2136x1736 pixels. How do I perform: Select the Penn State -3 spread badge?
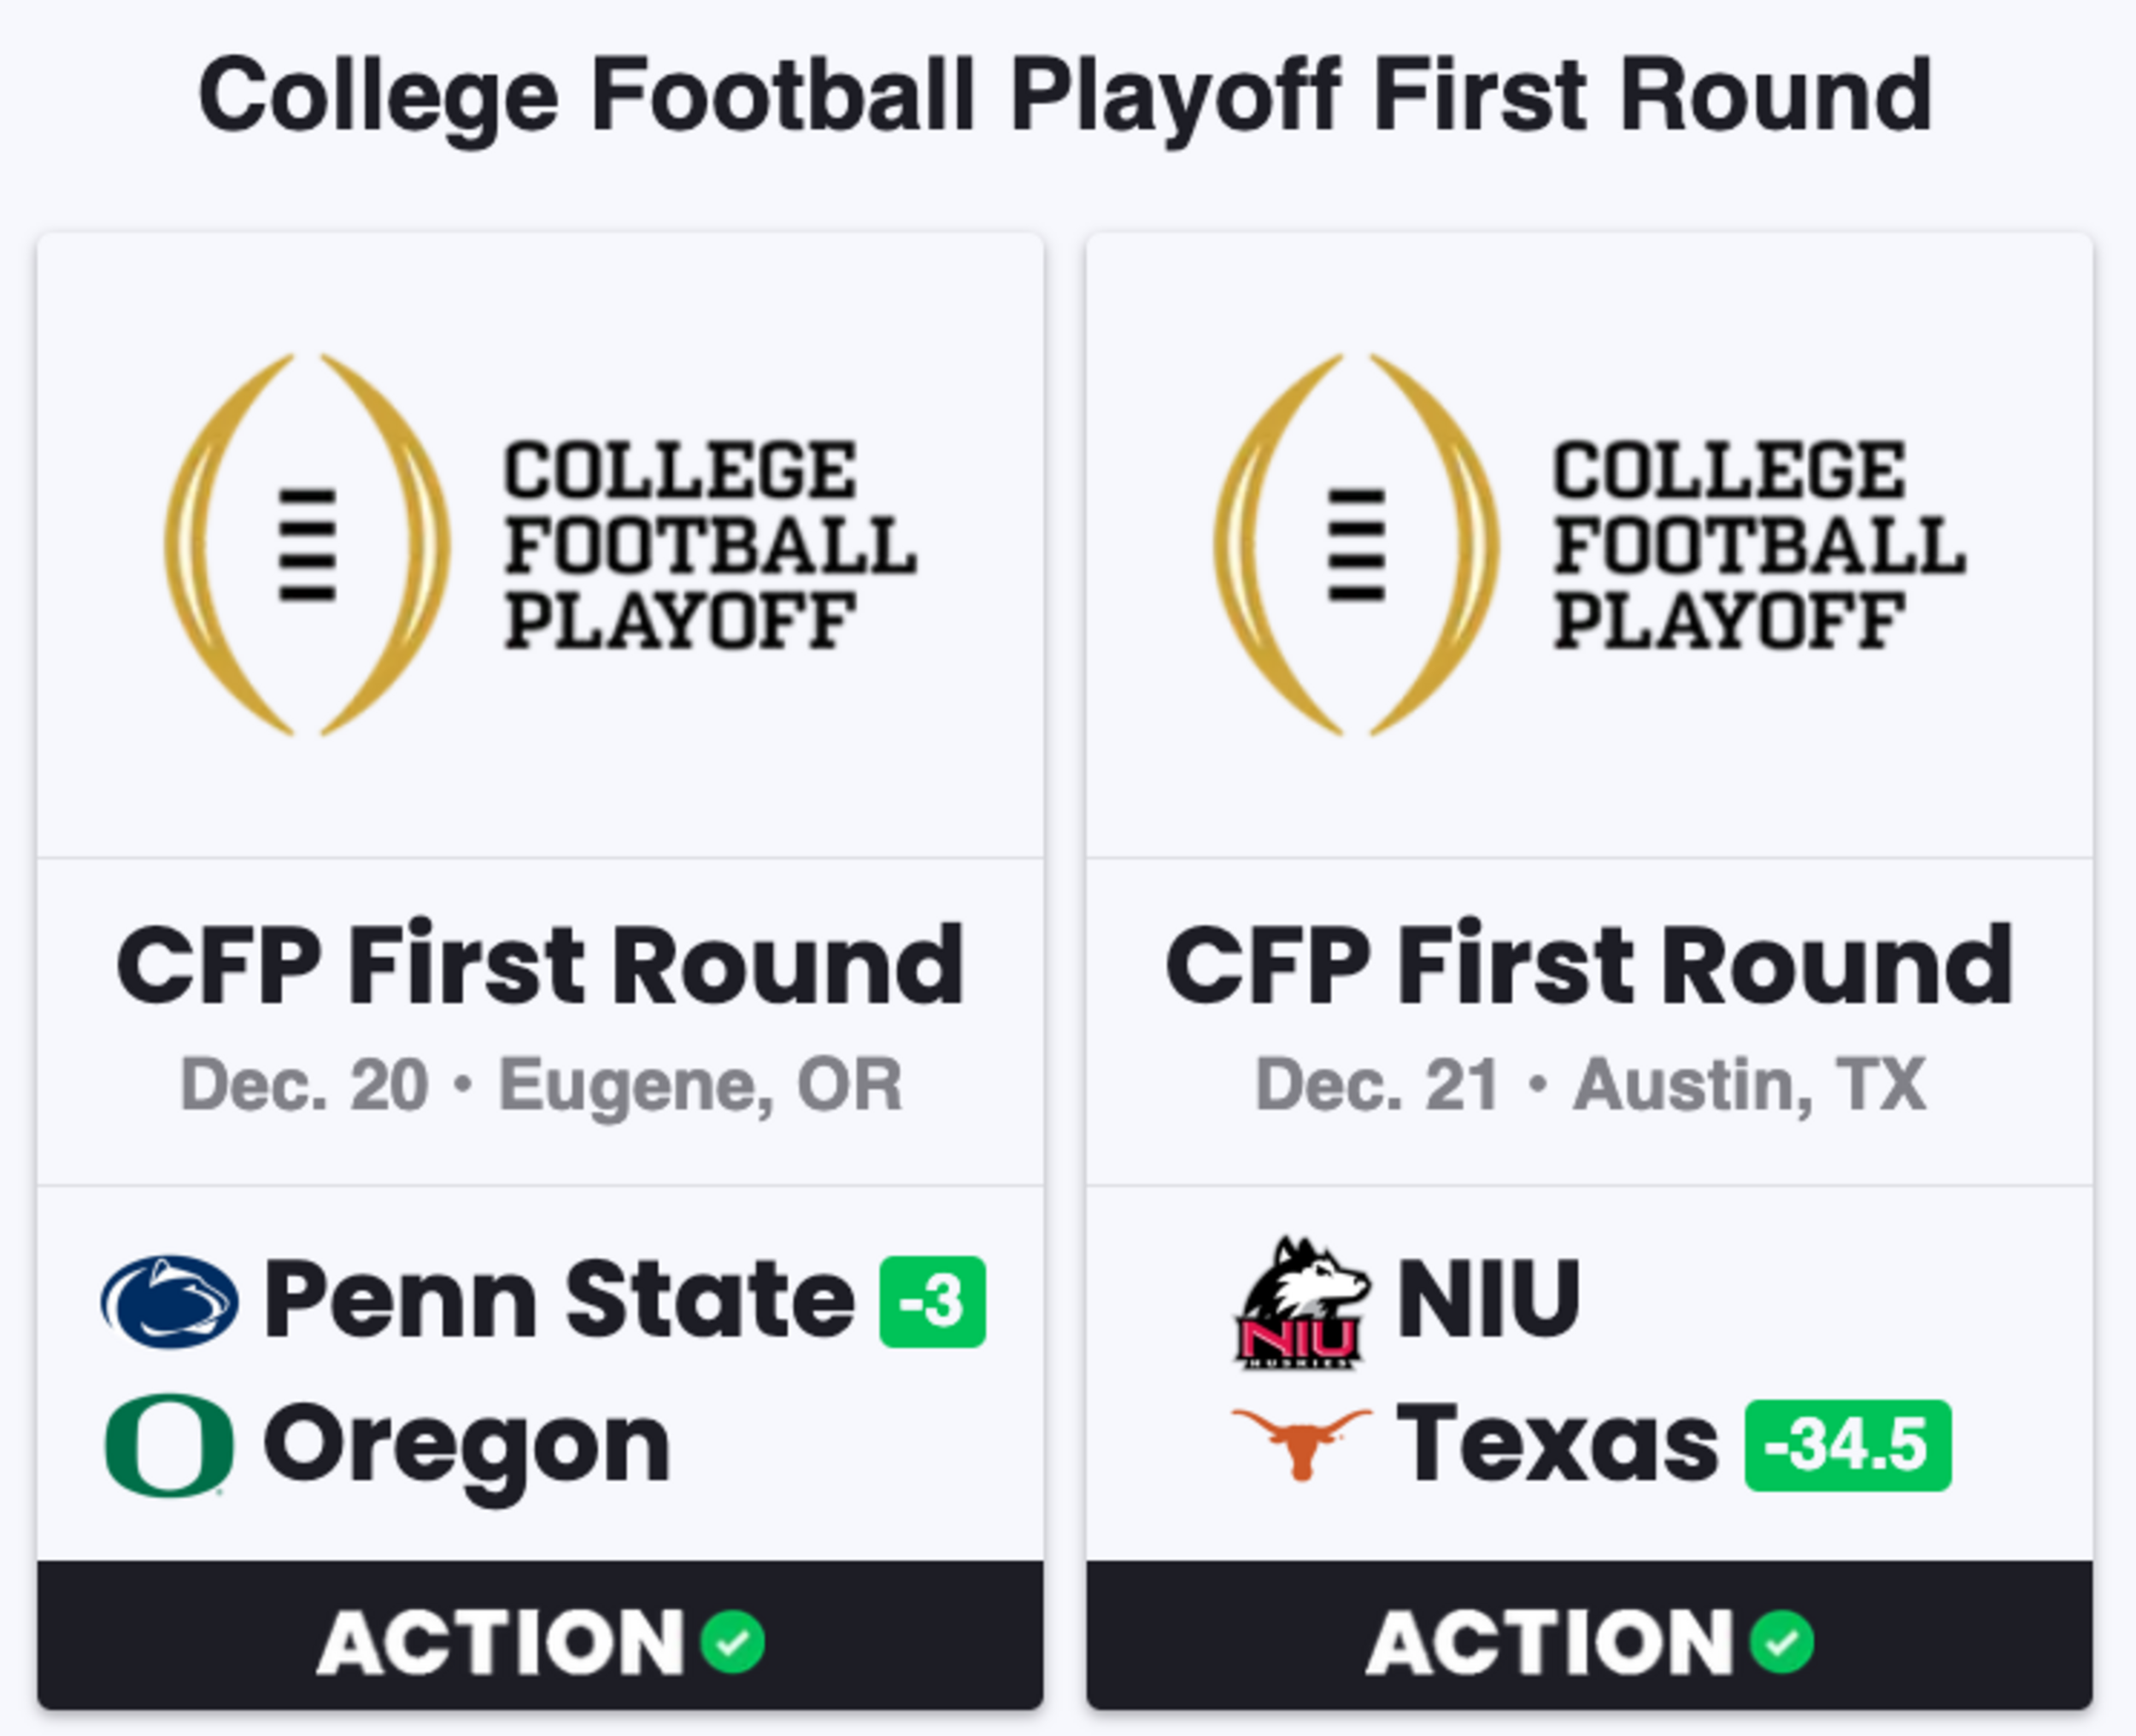(x=932, y=1301)
